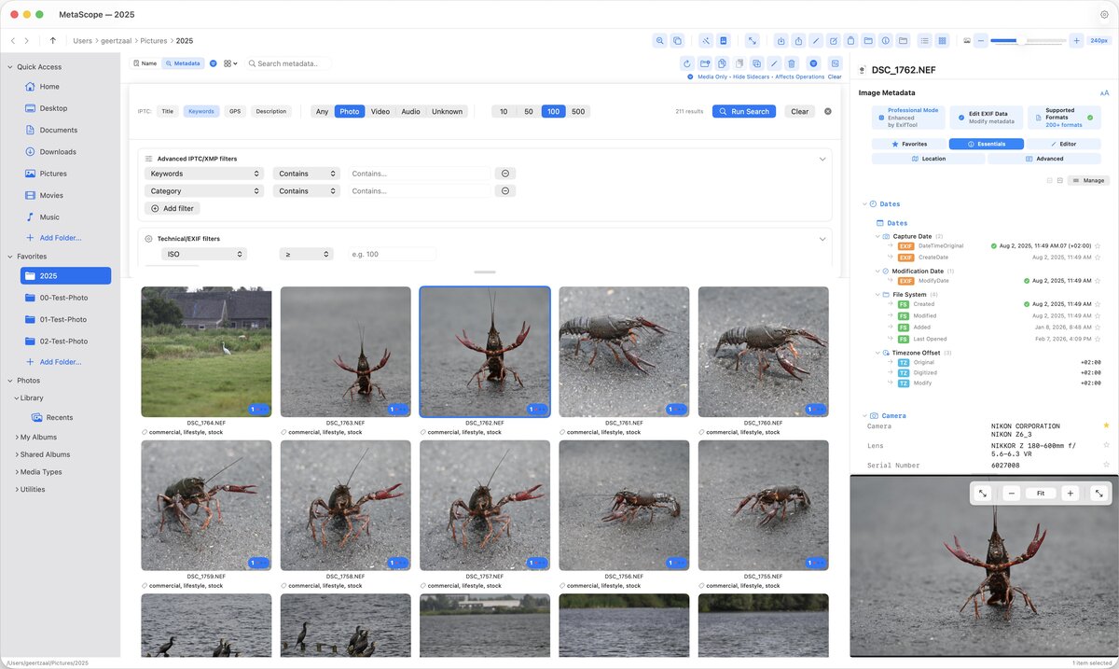The image size is (1119, 669).
Task: Click the edit pencil icon near Affects Operations
Action: 774,63
